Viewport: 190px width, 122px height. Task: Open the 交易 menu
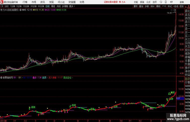pos(82,2)
